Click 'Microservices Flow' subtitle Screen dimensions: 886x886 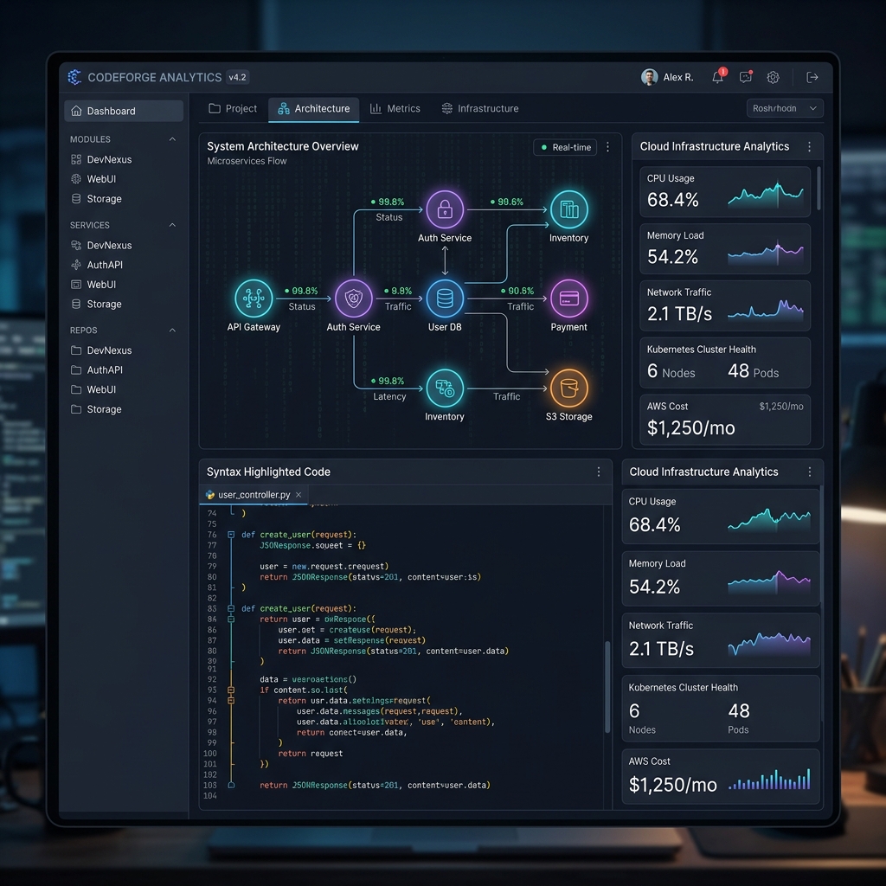click(x=247, y=161)
